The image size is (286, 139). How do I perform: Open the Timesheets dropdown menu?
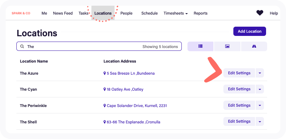[176, 13]
